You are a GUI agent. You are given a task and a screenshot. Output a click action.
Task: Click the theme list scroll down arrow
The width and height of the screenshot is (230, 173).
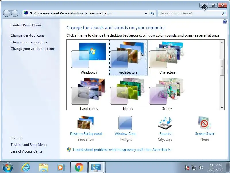(222, 108)
